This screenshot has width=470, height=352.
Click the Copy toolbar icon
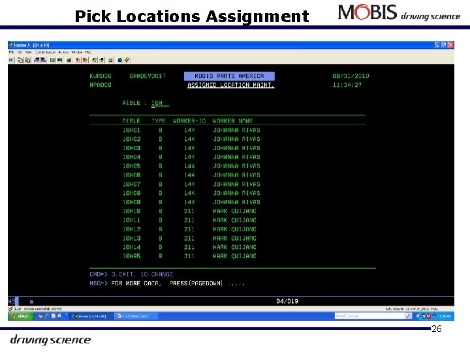point(20,60)
